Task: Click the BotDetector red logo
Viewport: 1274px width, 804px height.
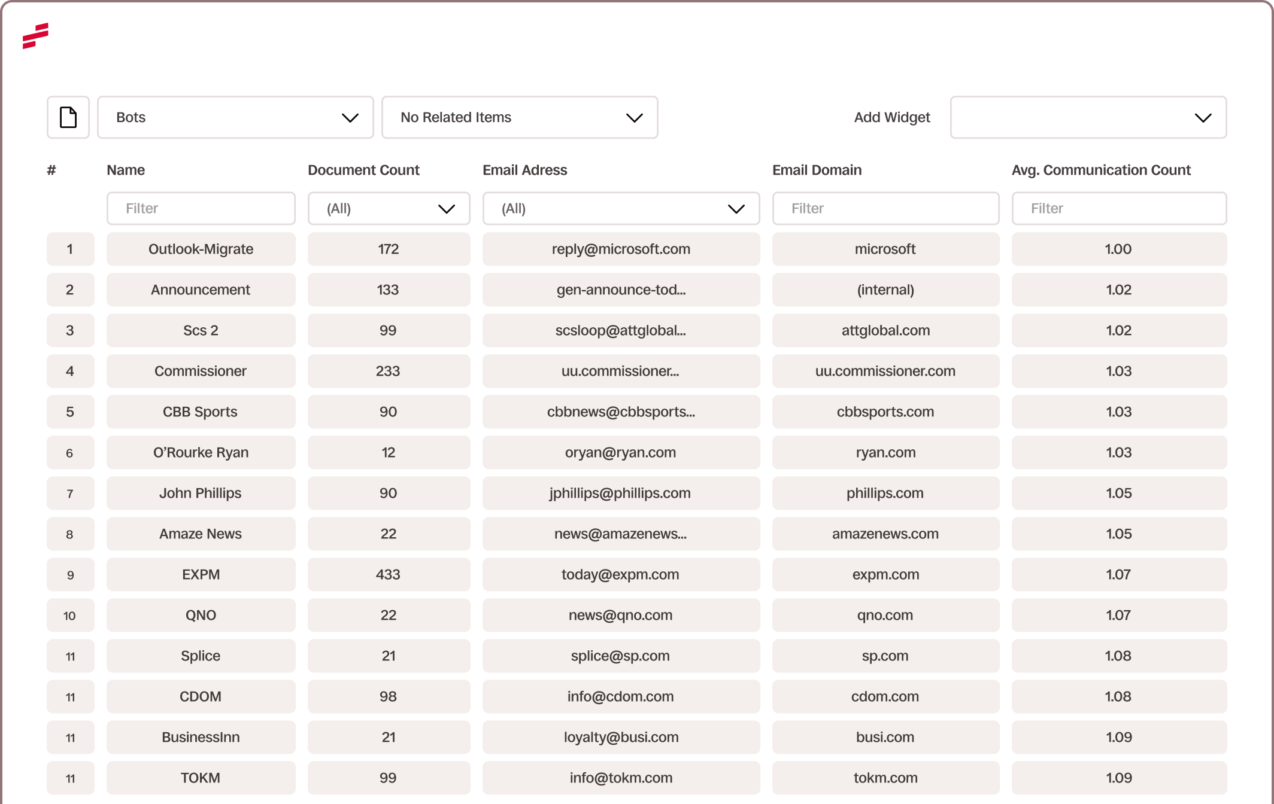Action: [36, 36]
